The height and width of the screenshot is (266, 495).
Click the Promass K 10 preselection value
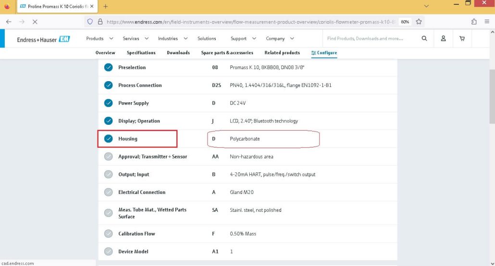(x=267, y=68)
